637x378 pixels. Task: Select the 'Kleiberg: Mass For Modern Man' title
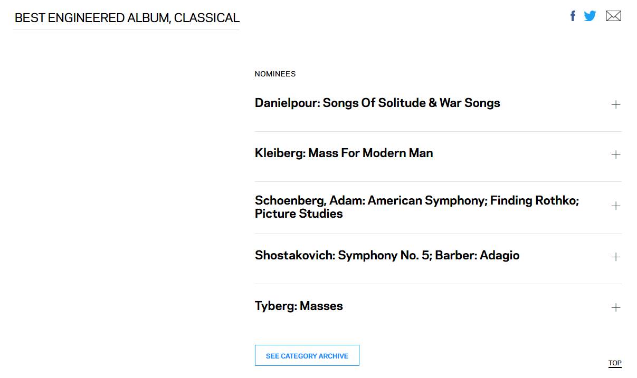click(x=344, y=153)
